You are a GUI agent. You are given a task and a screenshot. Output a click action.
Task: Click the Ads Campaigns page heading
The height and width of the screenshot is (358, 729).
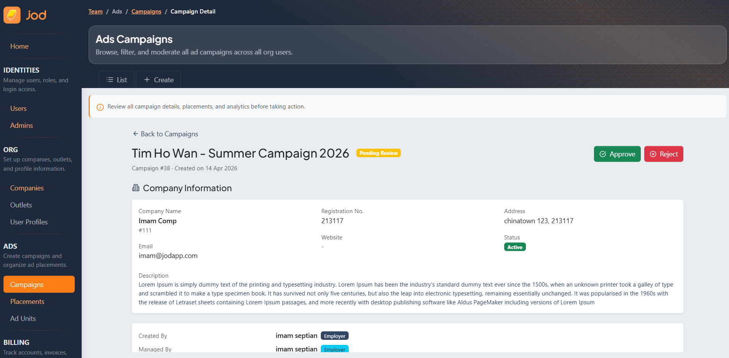click(134, 39)
